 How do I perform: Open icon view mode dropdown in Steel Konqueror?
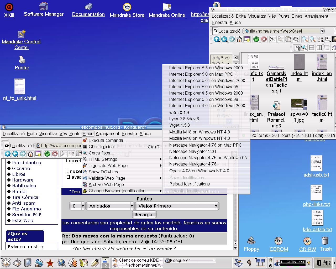coord(321,39)
